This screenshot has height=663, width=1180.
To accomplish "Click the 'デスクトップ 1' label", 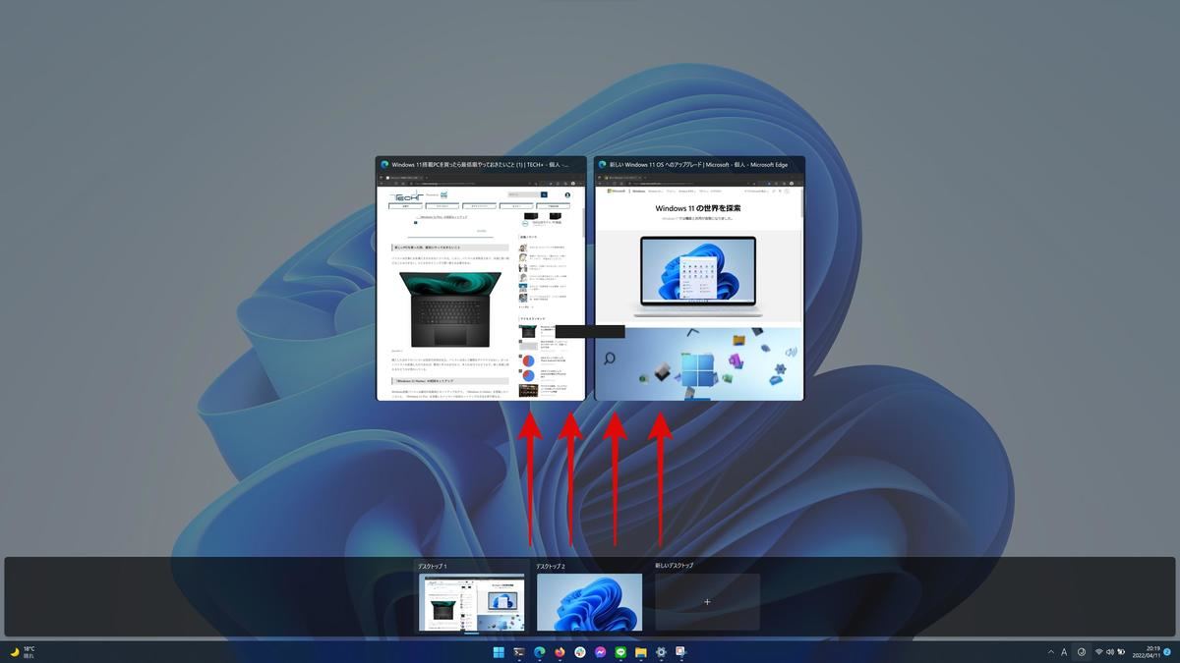I will (x=433, y=567).
